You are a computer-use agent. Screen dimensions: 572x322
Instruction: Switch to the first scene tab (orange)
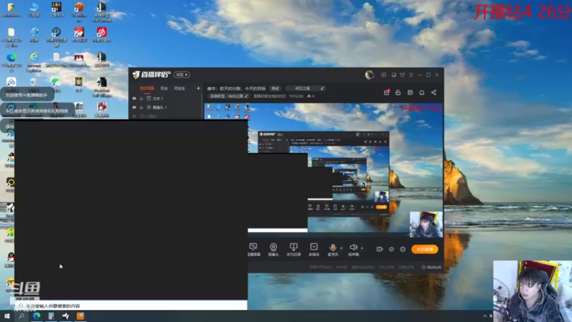[147, 88]
